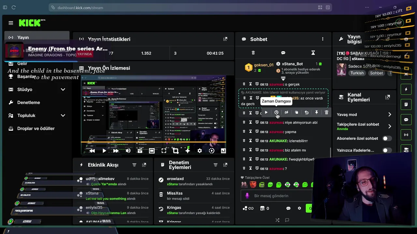Click the hide-eye icon in message action bar
The width and height of the screenshot is (417, 234).
click(286, 112)
